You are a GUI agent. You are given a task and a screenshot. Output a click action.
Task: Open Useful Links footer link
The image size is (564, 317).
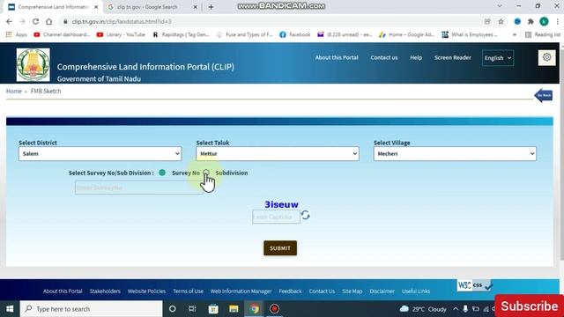click(416, 291)
